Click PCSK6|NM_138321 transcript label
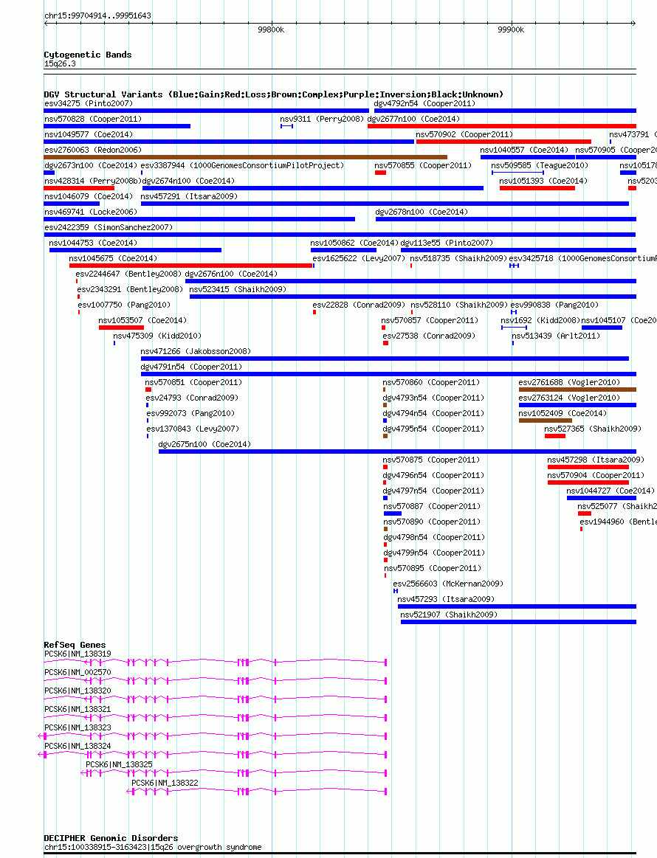The width and height of the screenshot is (657, 858). click(x=78, y=709)
